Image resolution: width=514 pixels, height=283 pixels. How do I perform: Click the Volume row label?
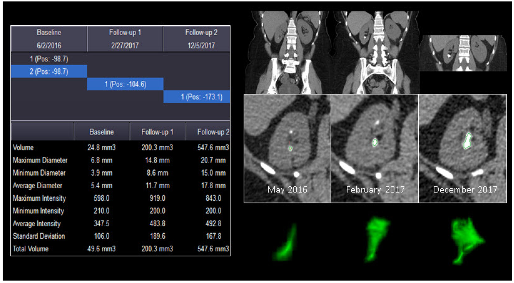tap(23, 148)
